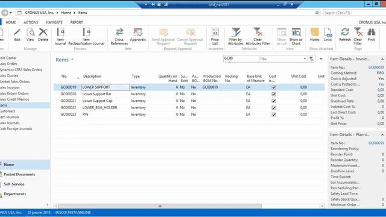Image resolution: width=386 pixels, height=217 pixels.
Task: Expand the navigation pane options arrow
Action: pos(48,204)
